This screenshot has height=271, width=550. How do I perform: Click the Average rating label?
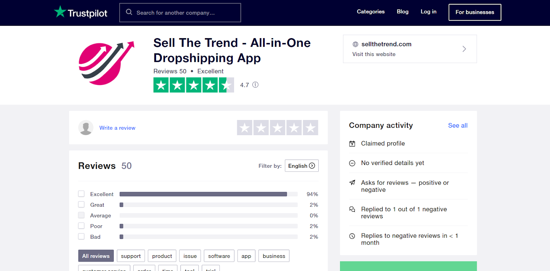tap(101, 216)
